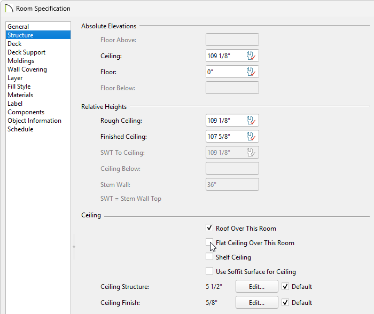Select the Schedule panel
The image size is (374, 314).
(38, 129)
